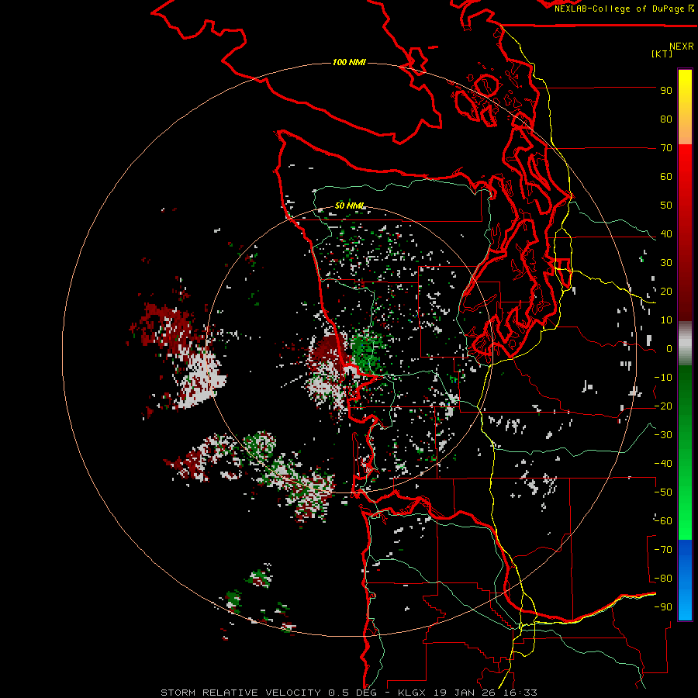
Task: Click the 80 knot value on the scale
Action: 666,119
